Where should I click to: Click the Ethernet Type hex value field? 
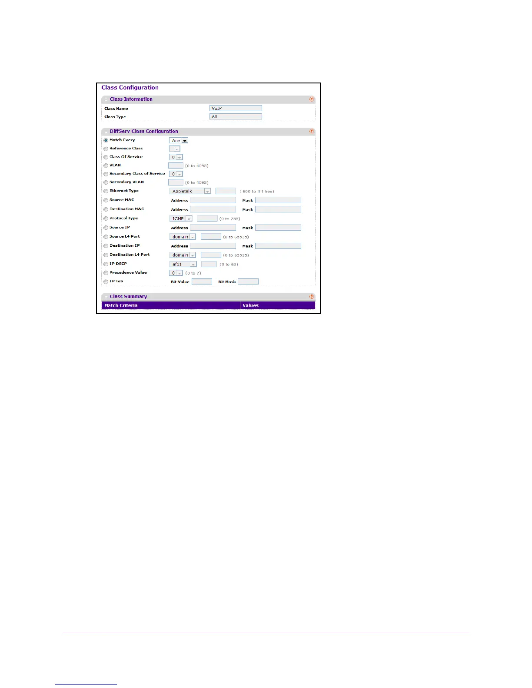(x=226, y=191)
